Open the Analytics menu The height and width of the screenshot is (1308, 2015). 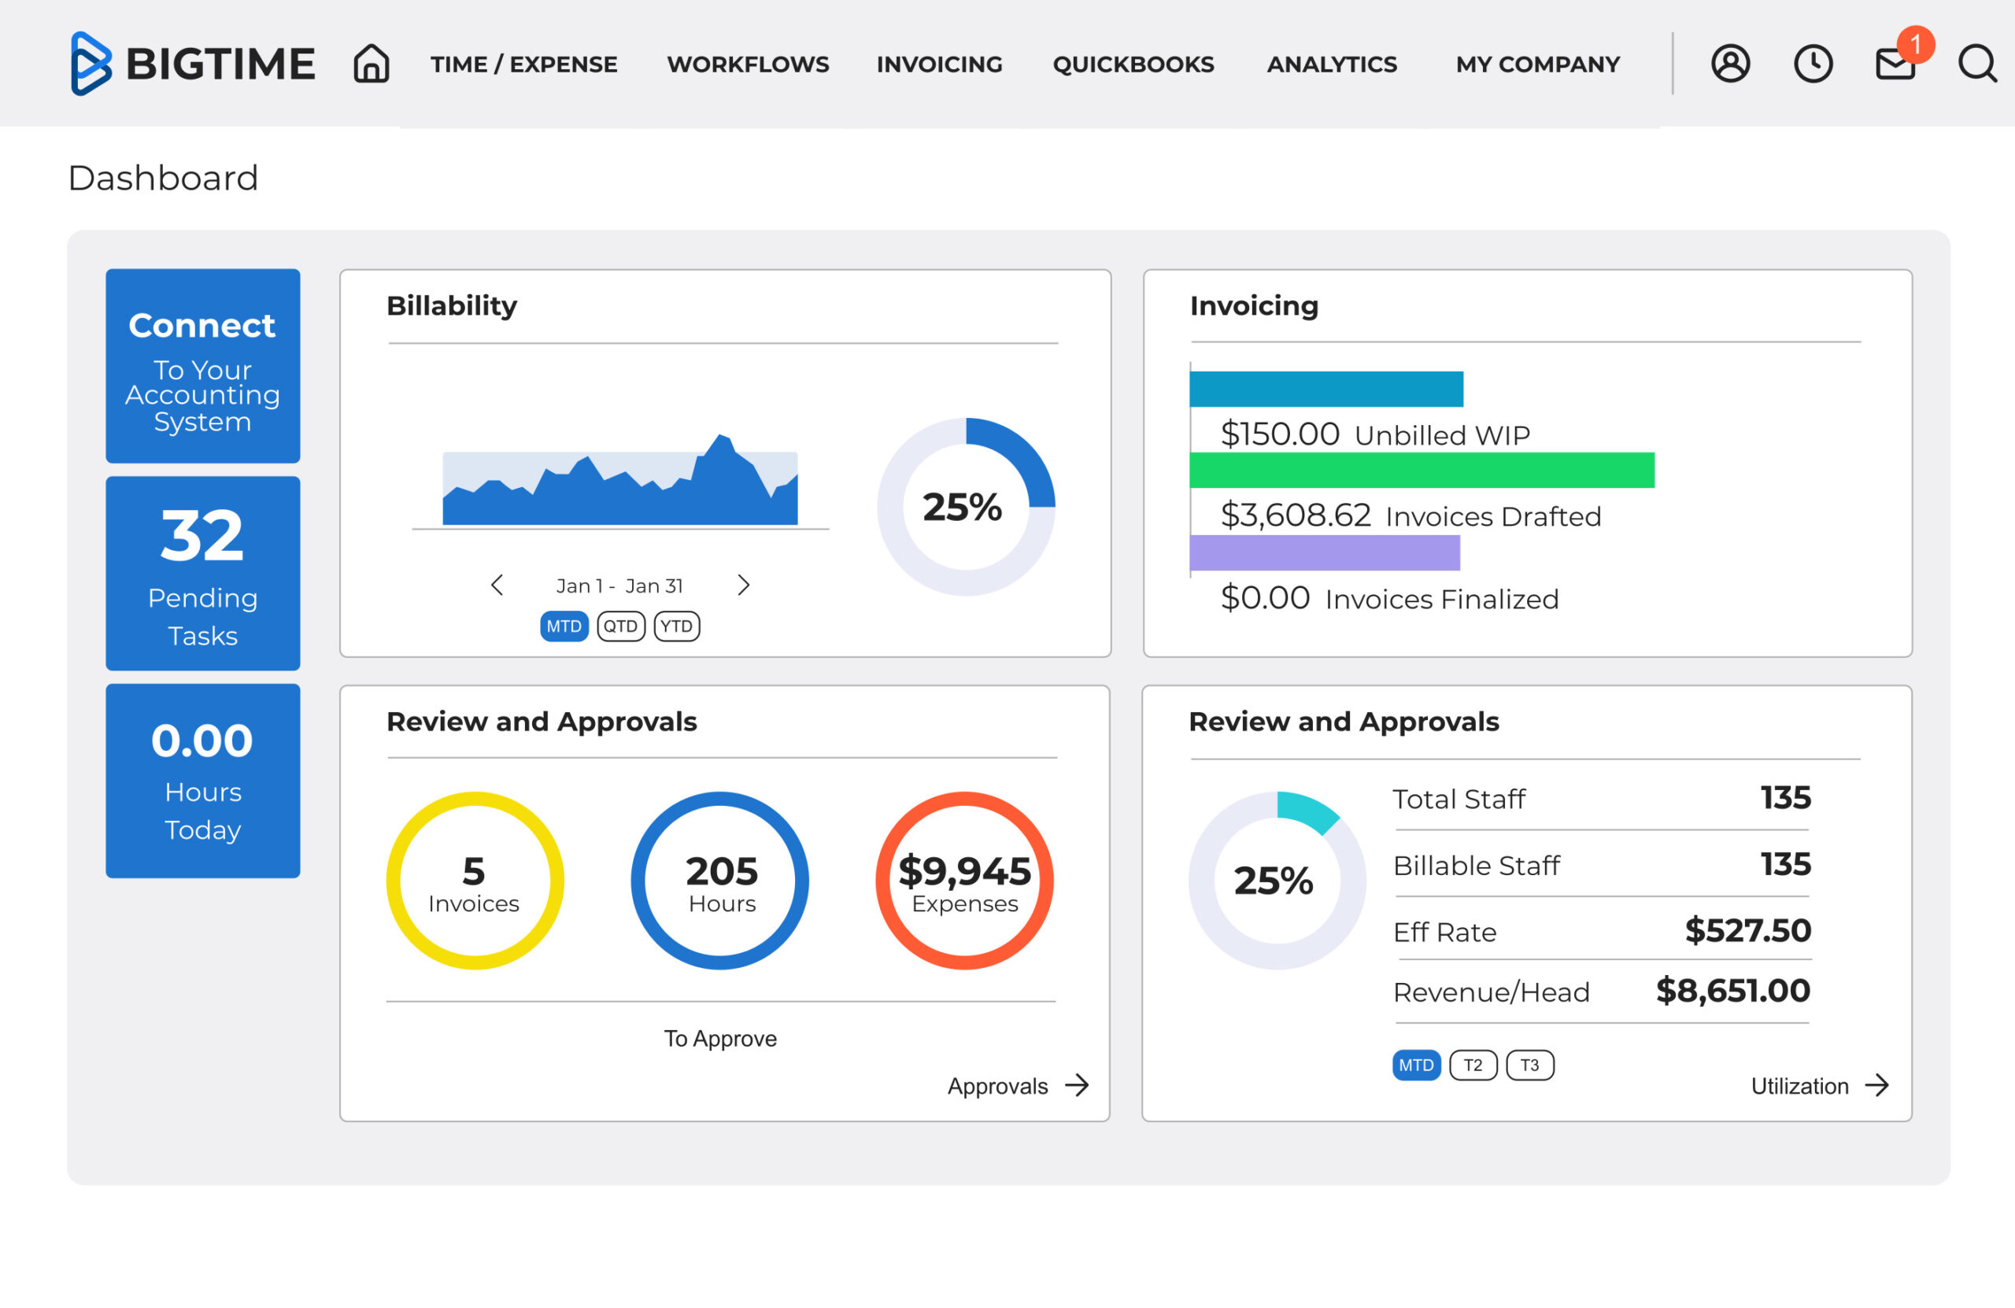tap(1331, 65)
